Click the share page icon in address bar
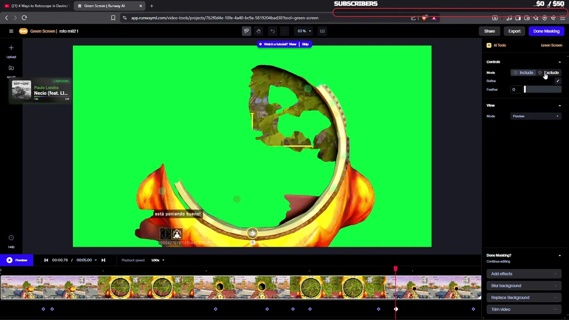This screenshot has width=569, height=320. pos(413,18)
